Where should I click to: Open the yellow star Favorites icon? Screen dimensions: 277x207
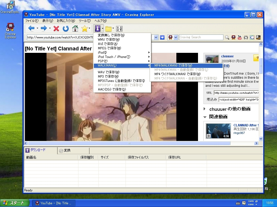point(85,29)
